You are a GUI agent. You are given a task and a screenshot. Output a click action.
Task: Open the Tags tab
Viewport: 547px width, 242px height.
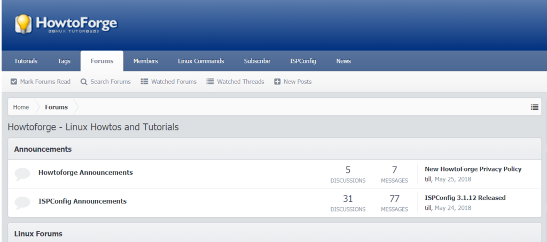click(64, 61)
